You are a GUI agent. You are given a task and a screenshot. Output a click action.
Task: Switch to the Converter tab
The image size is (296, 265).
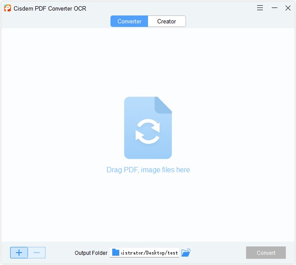tap(129, 21)
